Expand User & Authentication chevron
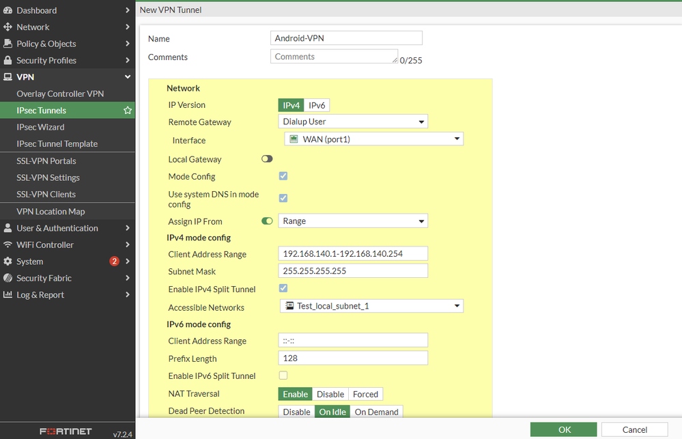The image size is (682, 439). coord(128,228)
